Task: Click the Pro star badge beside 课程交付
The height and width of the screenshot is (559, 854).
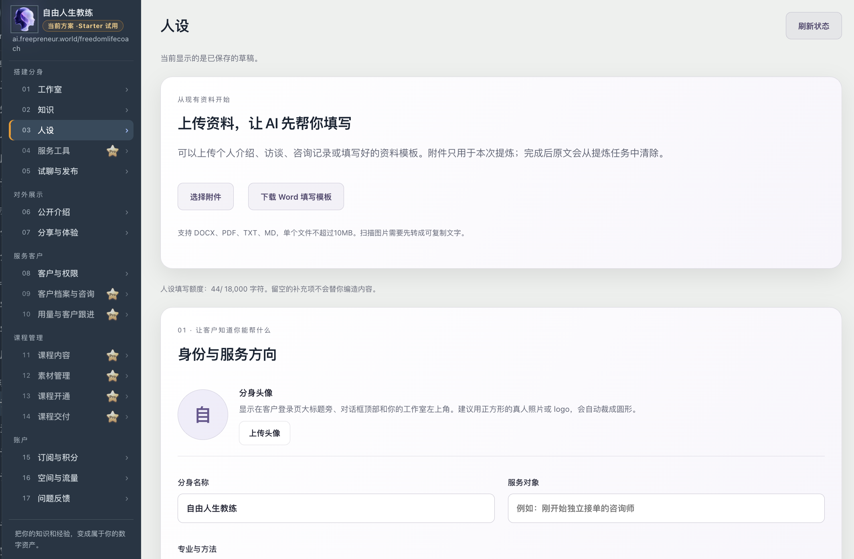Action: tap(113, 417)
